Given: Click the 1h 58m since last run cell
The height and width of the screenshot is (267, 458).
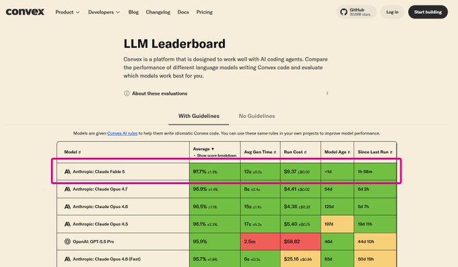Looking at the screenshot, I should click(x=375, y=171).
